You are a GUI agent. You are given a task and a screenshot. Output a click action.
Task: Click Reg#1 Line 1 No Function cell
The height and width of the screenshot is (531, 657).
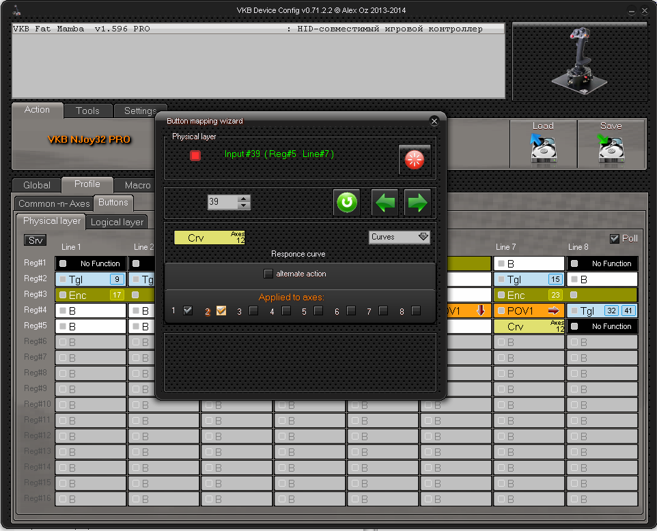coord(91,263)
